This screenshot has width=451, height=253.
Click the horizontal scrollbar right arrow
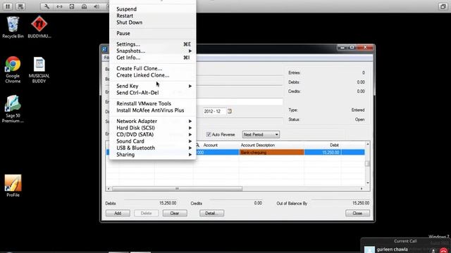(362, 188)
